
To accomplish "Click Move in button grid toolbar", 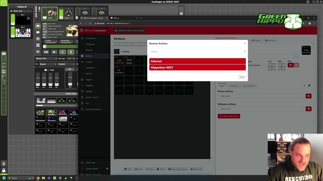I will [x=139, y=169].
